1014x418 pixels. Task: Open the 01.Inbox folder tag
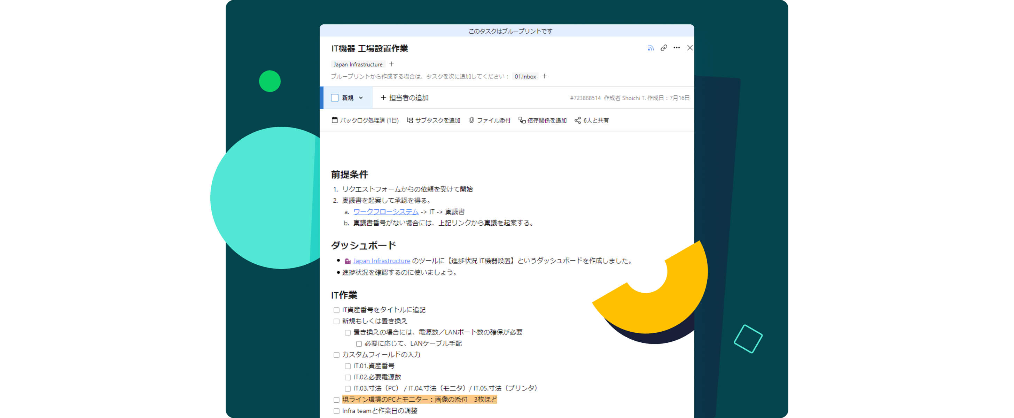click(525, 76)
